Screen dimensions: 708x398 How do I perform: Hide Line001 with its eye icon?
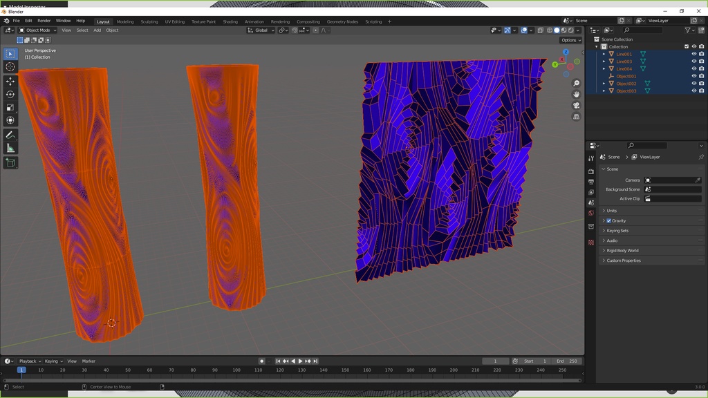(694, 54)
